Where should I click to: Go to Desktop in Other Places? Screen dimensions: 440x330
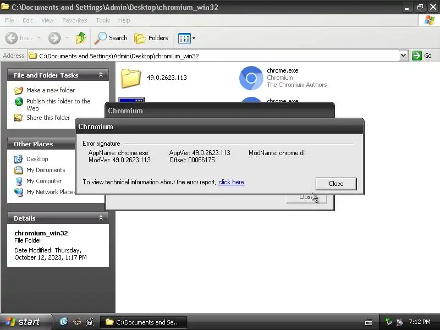point(37,159)
